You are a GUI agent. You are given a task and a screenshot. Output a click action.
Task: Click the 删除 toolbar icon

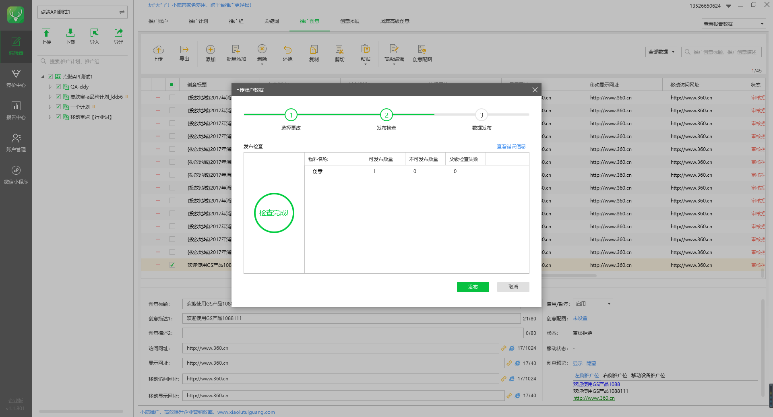[x=262, y=53]
